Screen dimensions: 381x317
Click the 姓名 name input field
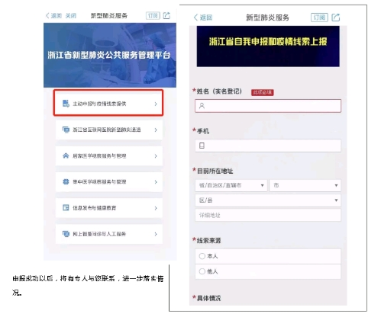click(268, 106)
